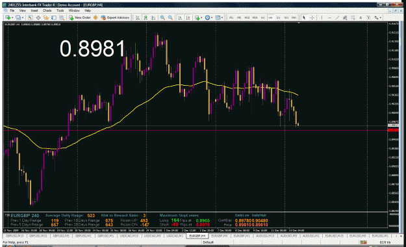The image size is (406, 247).
Task: Switch chart to Line Chart mode
Action: [x=153, y=18]
